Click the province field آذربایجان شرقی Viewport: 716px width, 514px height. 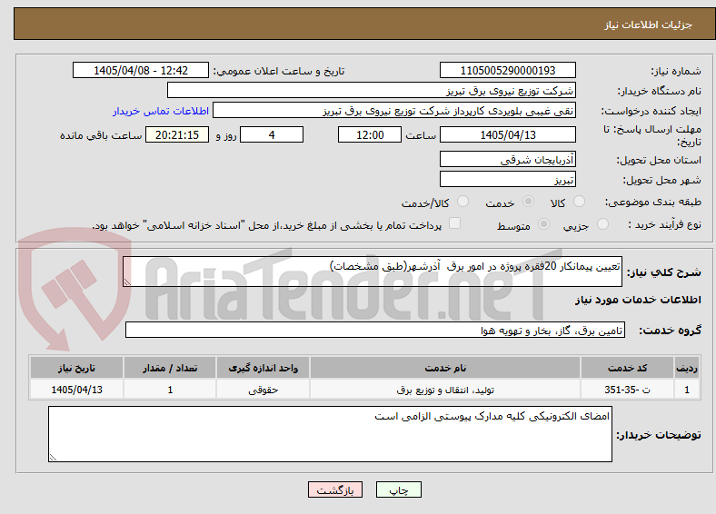point(507,159)
